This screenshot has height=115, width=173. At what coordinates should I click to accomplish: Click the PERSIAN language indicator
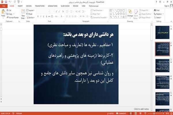click(19, 113)
